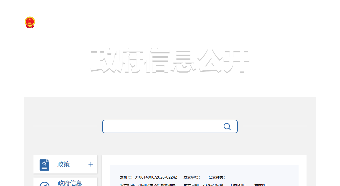Focus the search input field
This screenshot has height=186, width=340.
170,126
